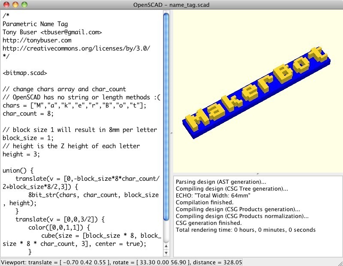Click the green zoom window button
This screenshot has height=266, width=343.
click(x=24, y=5)
